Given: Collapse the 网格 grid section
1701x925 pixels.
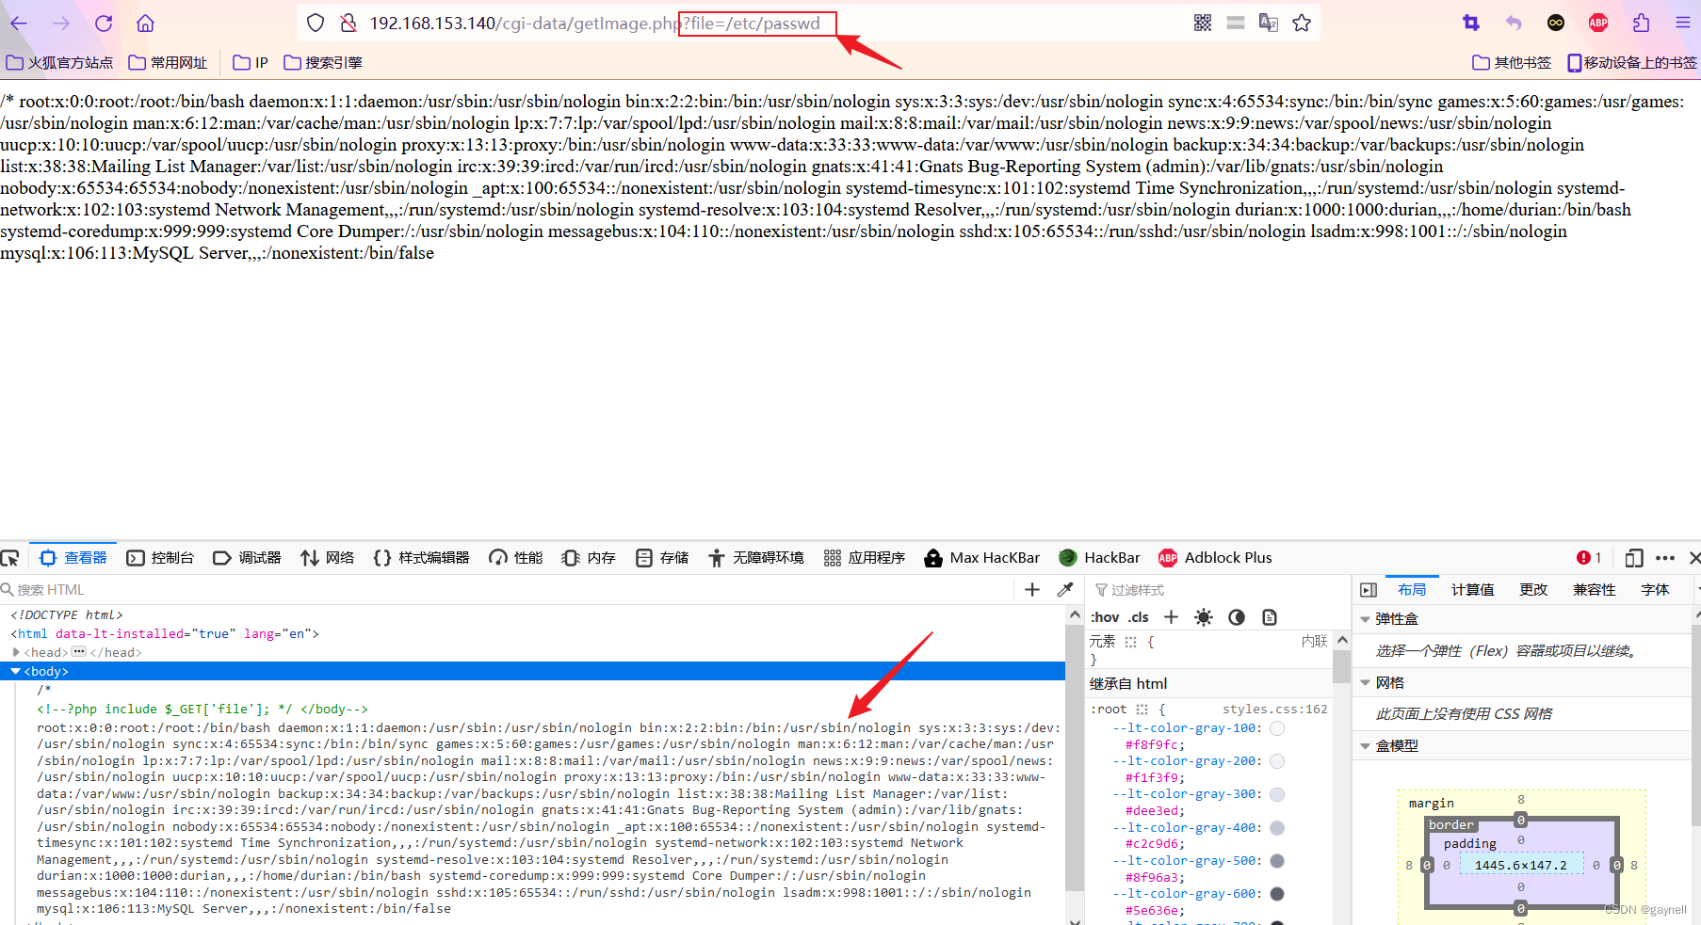Looking at the screenshot, I should click(1365, 682).
